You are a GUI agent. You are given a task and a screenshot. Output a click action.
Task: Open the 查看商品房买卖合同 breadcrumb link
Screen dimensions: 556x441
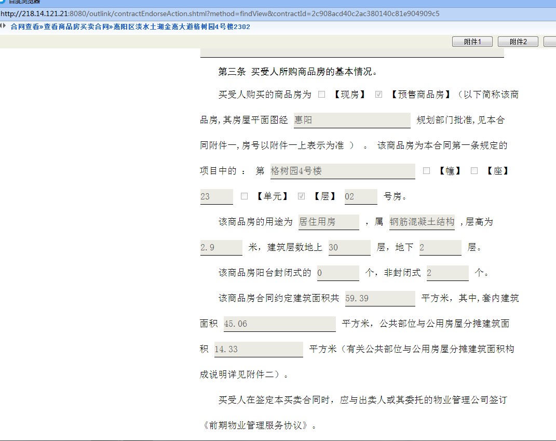point(76,26)
